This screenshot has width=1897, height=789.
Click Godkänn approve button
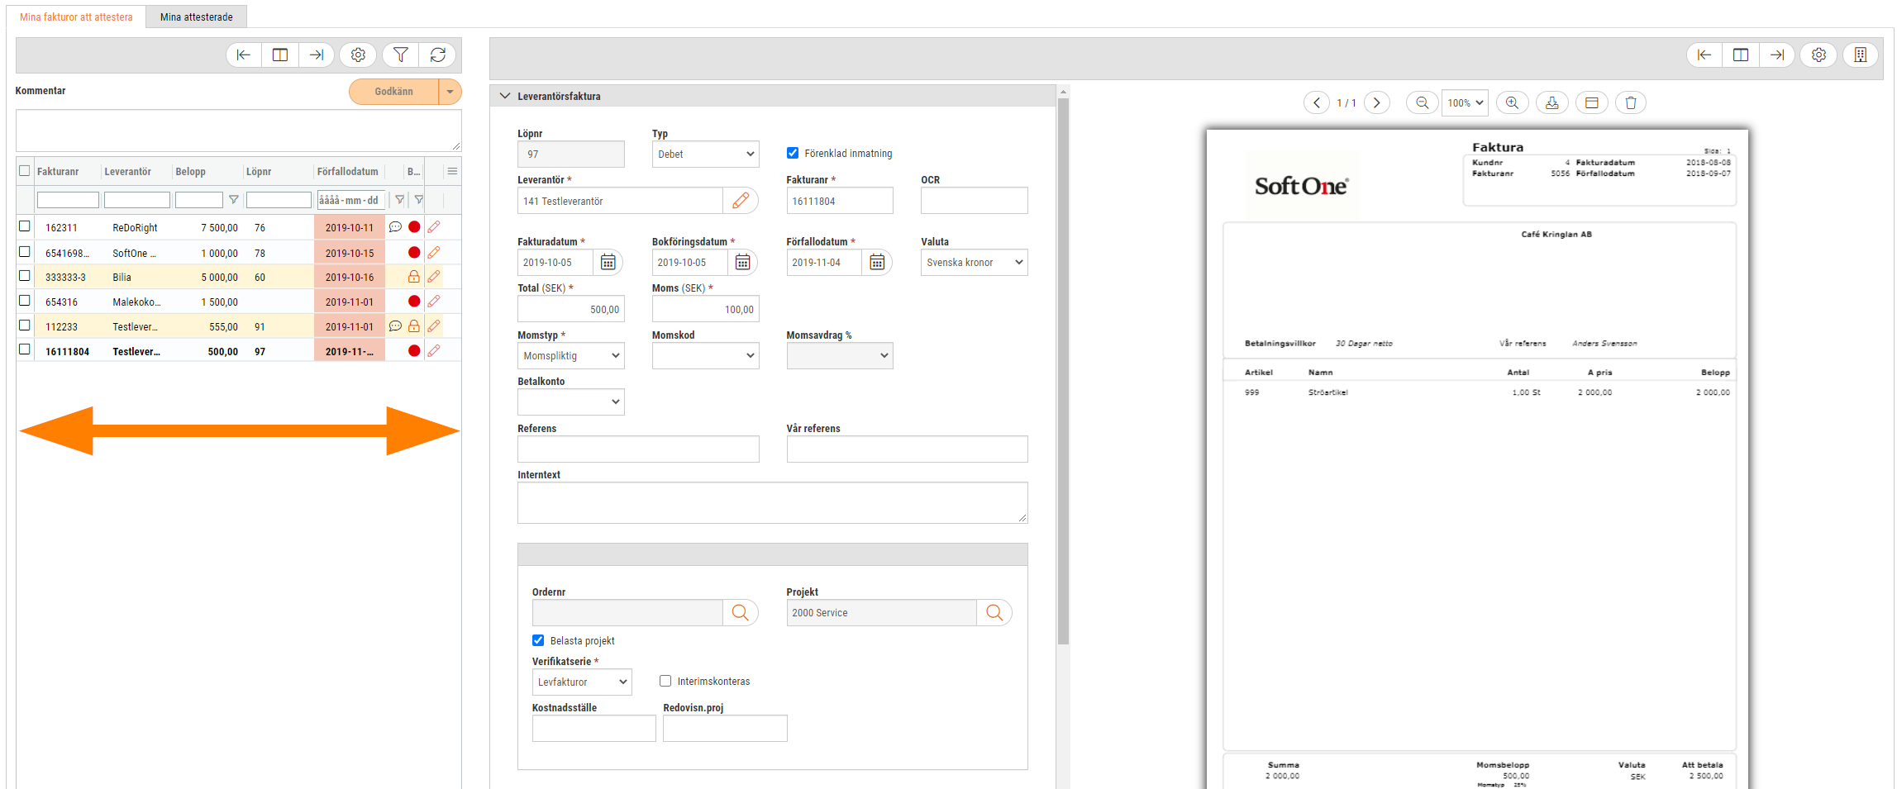coord(393,92)
